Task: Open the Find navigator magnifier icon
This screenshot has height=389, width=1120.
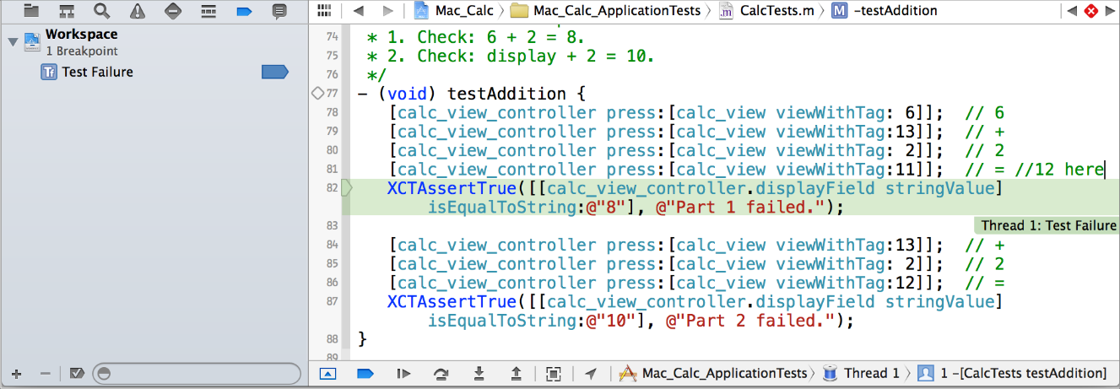Action: pos(102,11)
